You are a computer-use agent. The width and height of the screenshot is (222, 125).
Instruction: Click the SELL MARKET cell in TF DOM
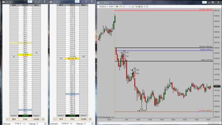36,116
